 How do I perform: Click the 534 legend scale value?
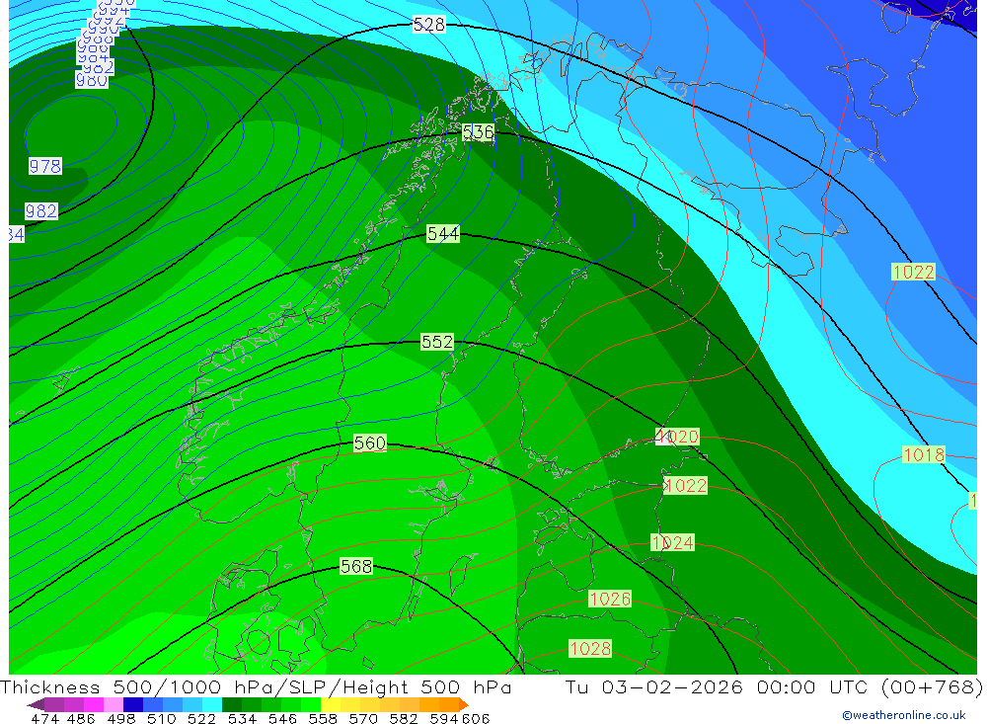[x=242, y=718]
